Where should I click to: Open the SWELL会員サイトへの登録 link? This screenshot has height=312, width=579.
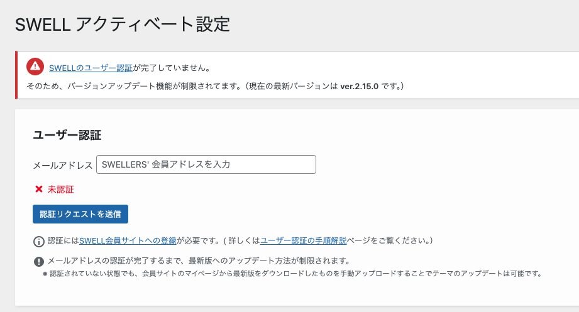(128, 240)
